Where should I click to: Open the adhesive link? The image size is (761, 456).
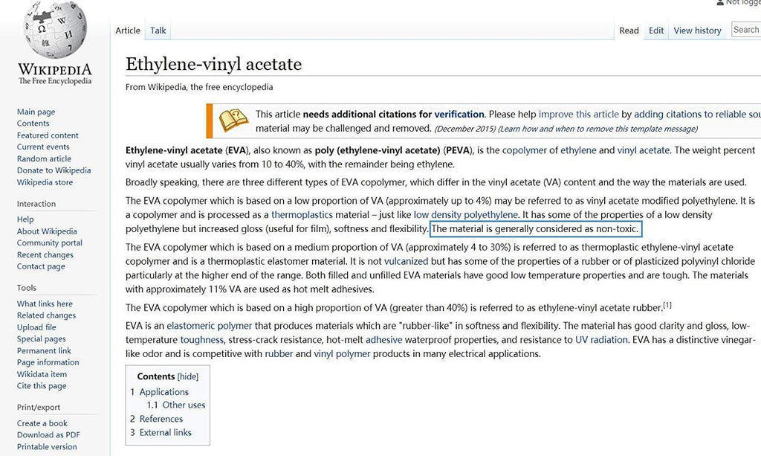tap(384, 340)
